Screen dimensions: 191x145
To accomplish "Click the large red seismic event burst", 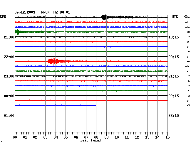I will [x=56, y=61].
